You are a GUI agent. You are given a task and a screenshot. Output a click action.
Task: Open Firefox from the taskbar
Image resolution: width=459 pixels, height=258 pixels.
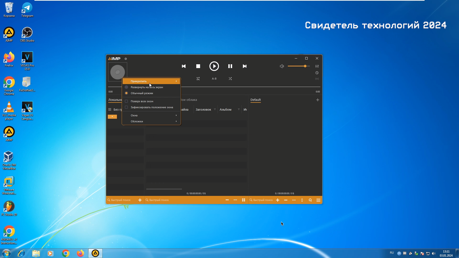(x=80, y=253)
